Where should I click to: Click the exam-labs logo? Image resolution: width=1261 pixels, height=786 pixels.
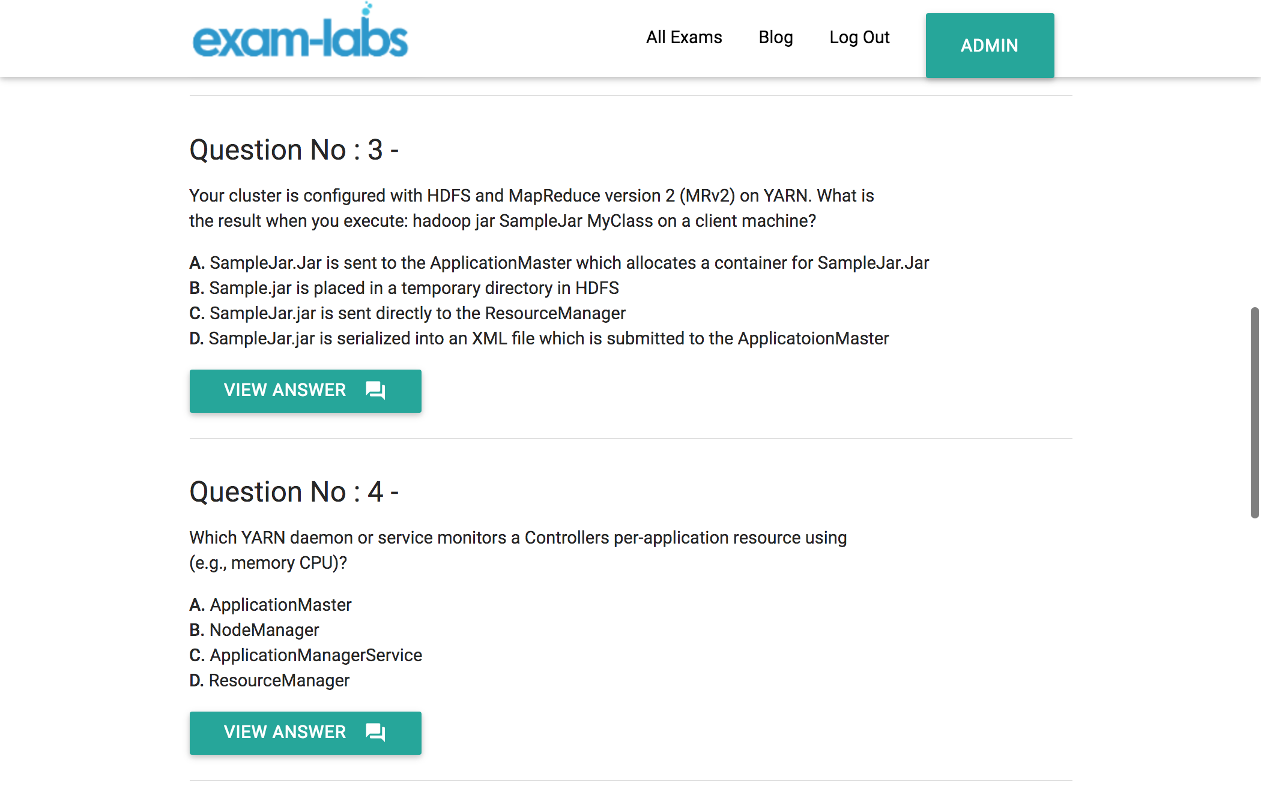(300, 37)
